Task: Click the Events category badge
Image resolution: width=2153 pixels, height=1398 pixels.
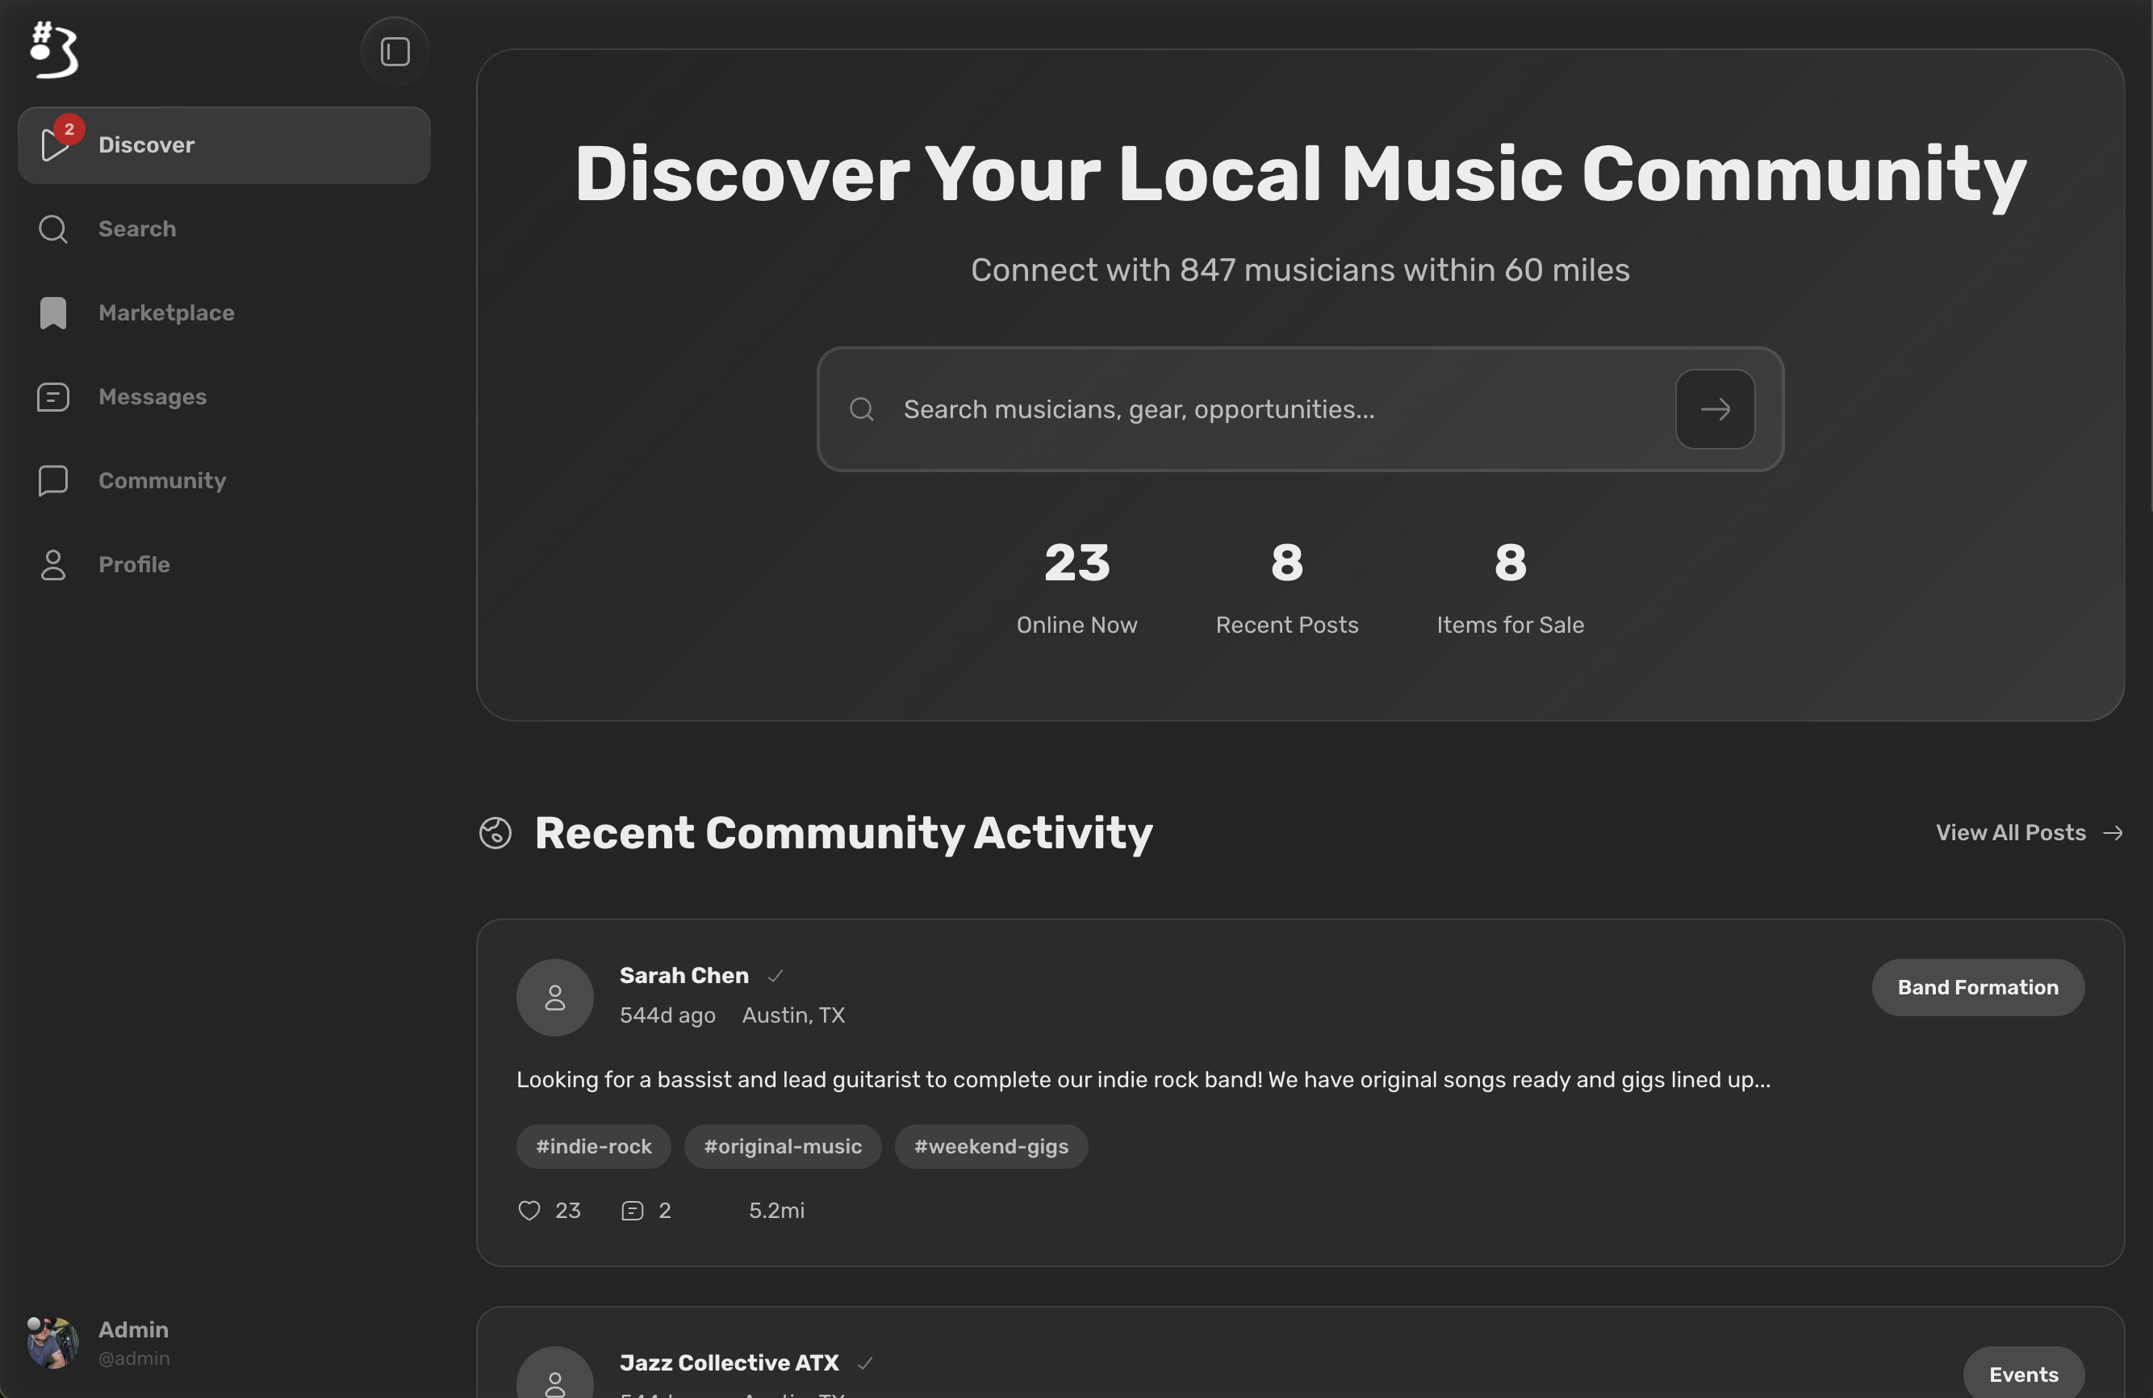Action: (x=2023, y=1375)
